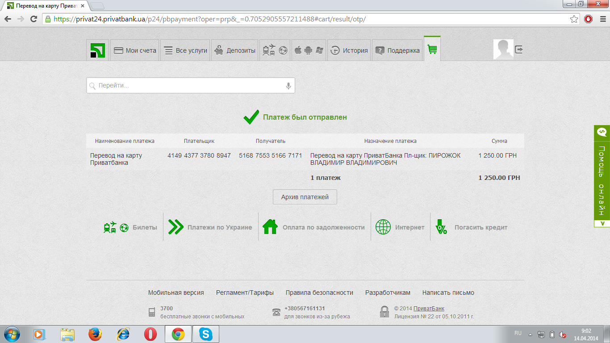
Task: Open the История tab
Action: (349, 50)
